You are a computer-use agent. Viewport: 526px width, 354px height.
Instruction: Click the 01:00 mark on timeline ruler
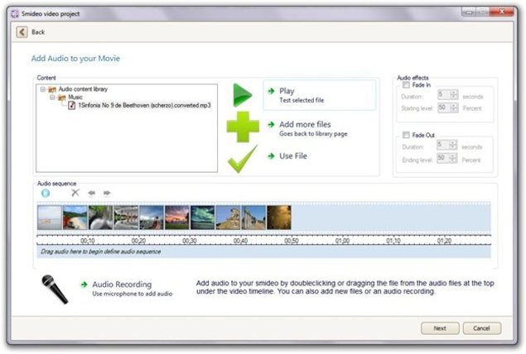point(342,241)
